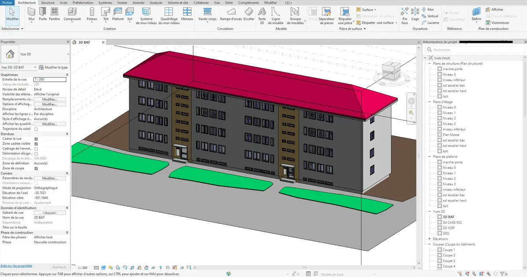Click the 1:200 scale control
This screenshot has width=527, height=277.
83,267
